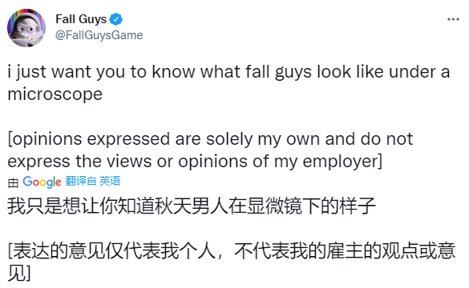This screenshot has height=288, width=469.
Task: Click the translated line starting [表达的意见
Action: tap(232, 251)
